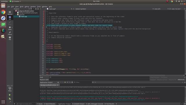
Task: Select main.cpp in project tree
Action: point(24,17)
